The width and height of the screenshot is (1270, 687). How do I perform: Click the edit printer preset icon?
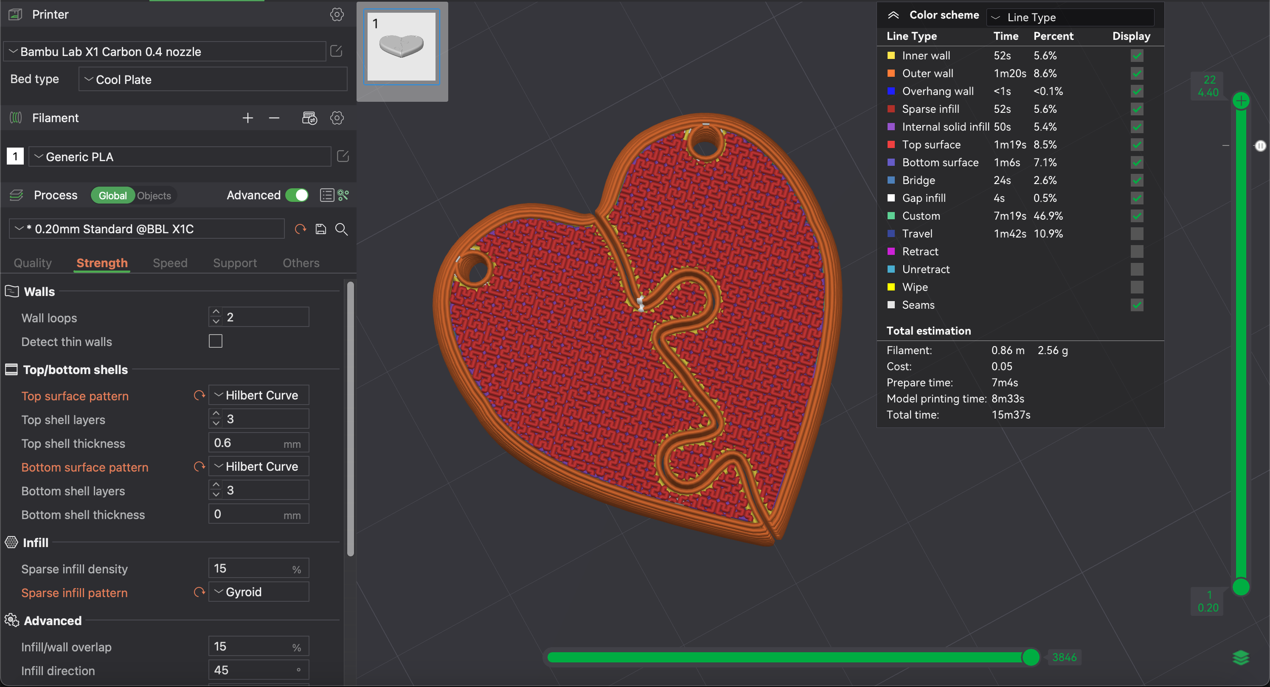(336, 51)
